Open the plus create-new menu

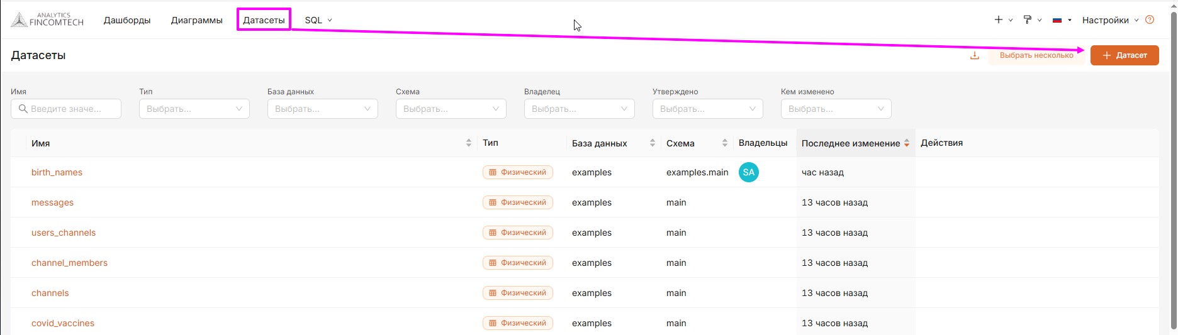coord(999,20)
